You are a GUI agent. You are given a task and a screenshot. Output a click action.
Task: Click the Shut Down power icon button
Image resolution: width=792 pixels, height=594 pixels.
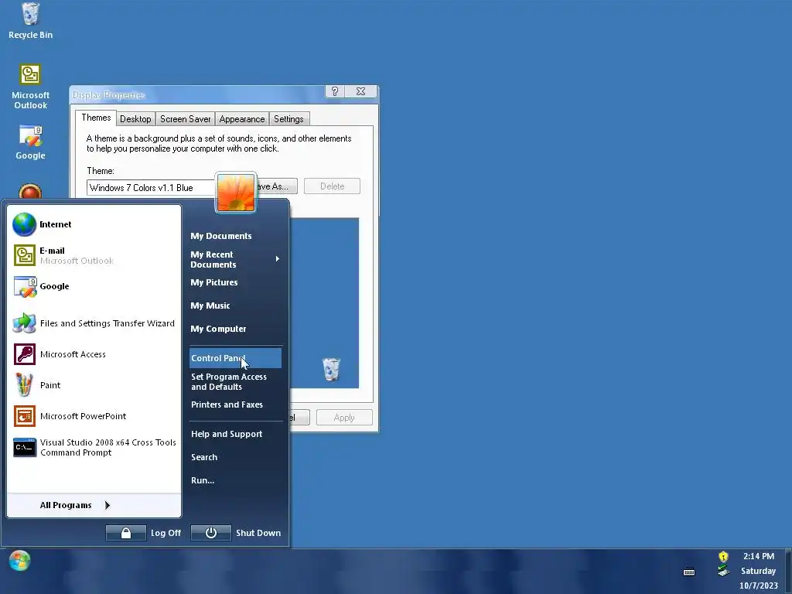tap(210, 533)
